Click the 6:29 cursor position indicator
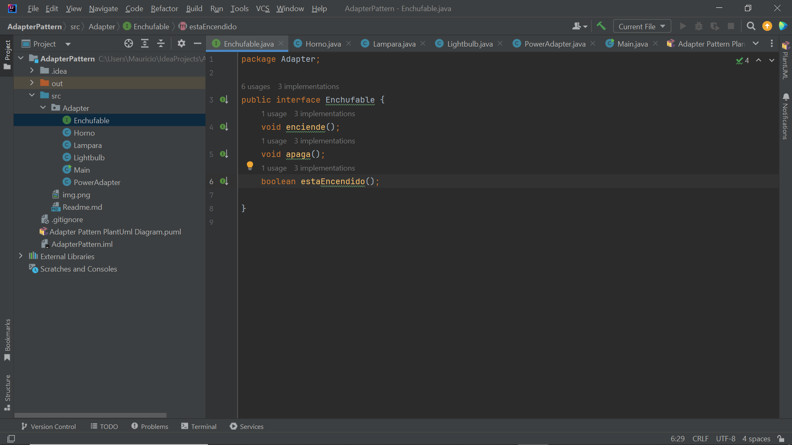The width and height of the screenshot is (792, 445). point(677,439)
